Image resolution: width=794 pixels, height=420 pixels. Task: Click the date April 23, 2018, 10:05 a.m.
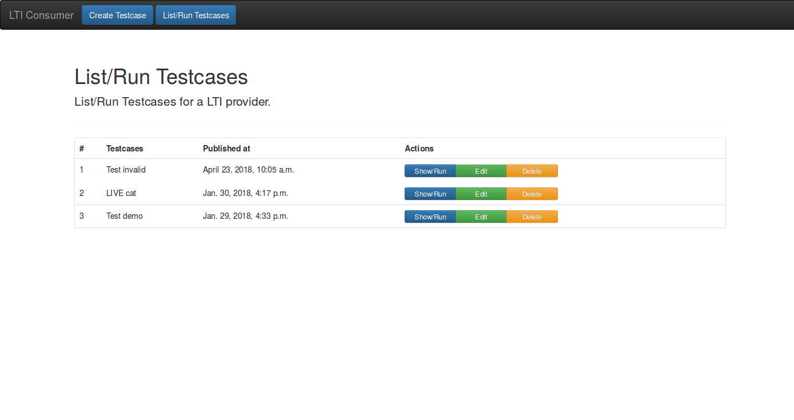point(249,170)
